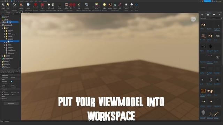
Task: Expand the Lighting node in Explorer
Action: pyautogui.click(x=1, y=19)
